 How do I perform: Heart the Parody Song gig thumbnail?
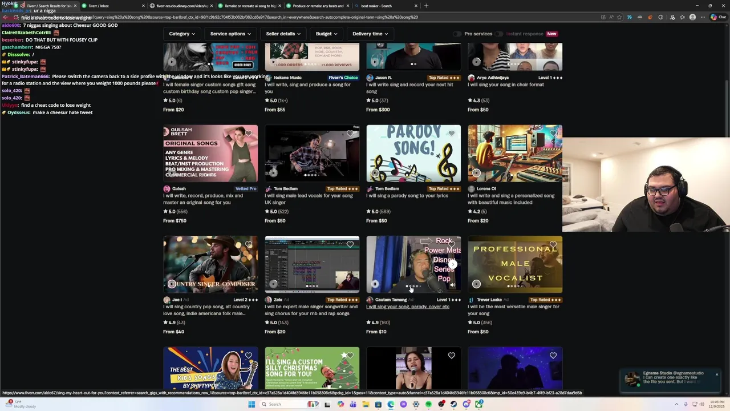click(452, 134)
